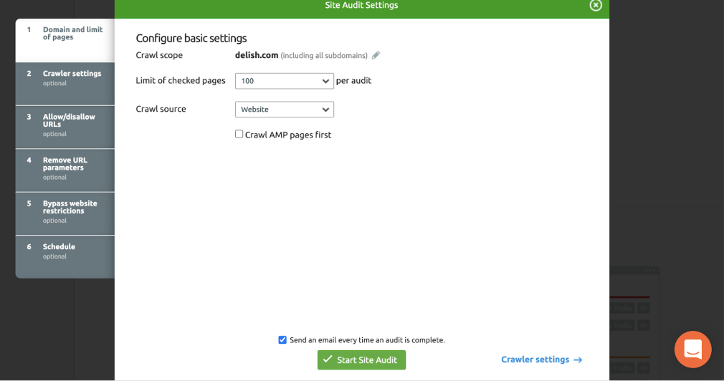This screenshot has height=381, width=724.
Task: Go to Crawler settings step in sidebar
Action: pyautogui.click(x=65, y=84)
